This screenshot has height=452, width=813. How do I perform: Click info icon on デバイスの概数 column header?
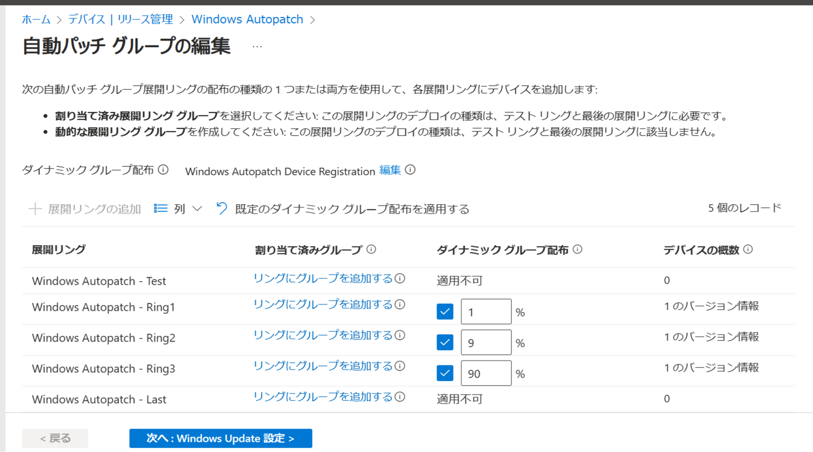(748, 249)
